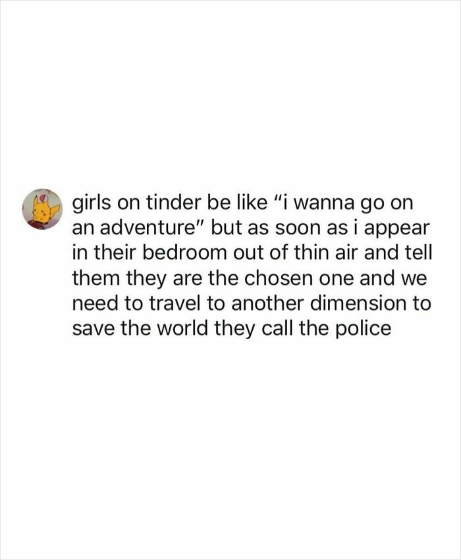Select the word "world" in last line
The width and height of the screenshot is (461, 560).
tap(182, 328)
